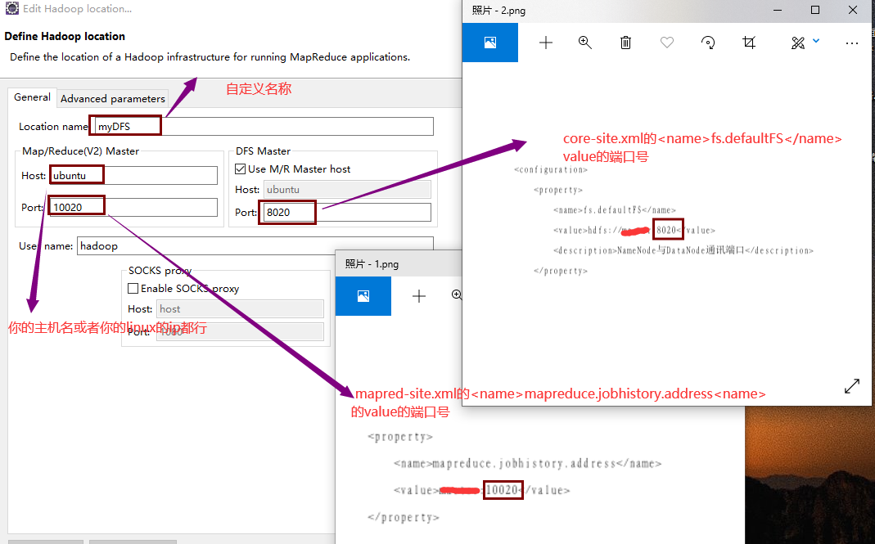Enter fullscreen with the expand arrows icon
875x544 pixels.
pos(851,385)
